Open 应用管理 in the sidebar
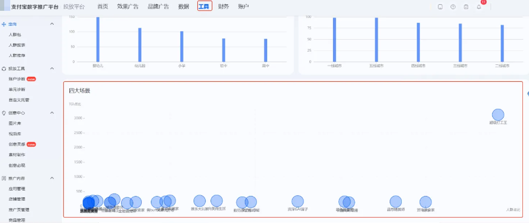 coord(17,189)
